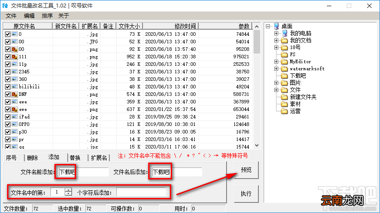Uncheck the bilibili file checkbox

[x=8, y=87]
